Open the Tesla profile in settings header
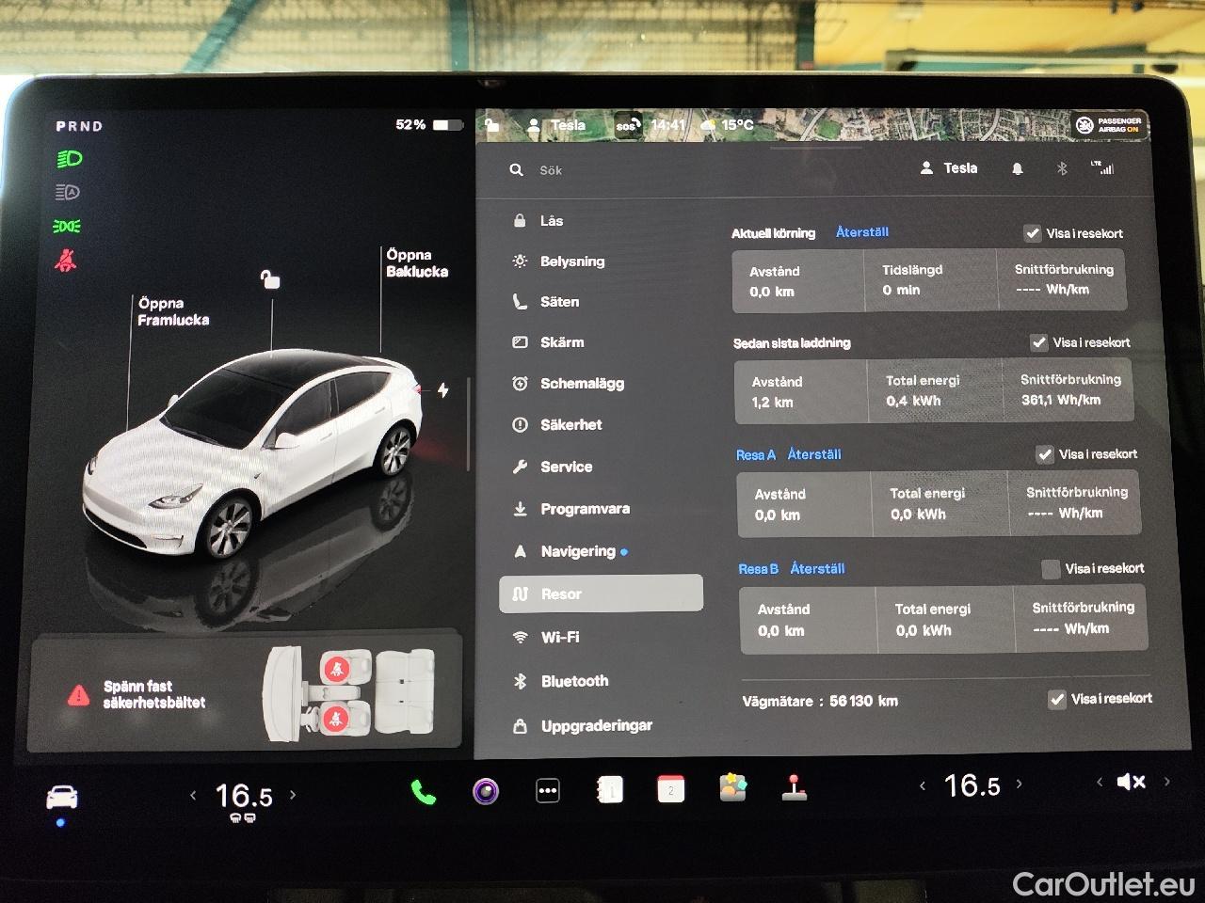 coord(949,168)
